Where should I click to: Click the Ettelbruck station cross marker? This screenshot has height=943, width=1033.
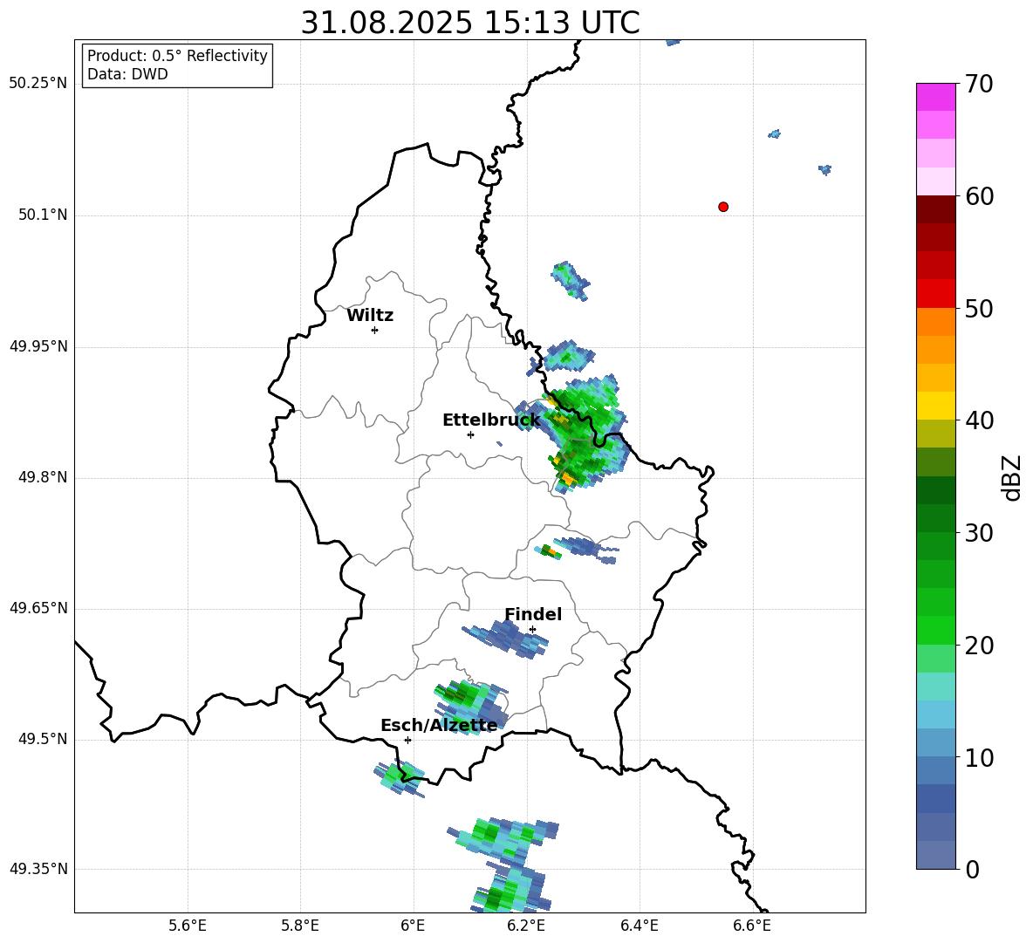[x=470, y=434]
